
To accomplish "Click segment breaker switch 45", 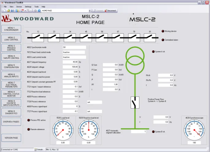I will 86,38.
